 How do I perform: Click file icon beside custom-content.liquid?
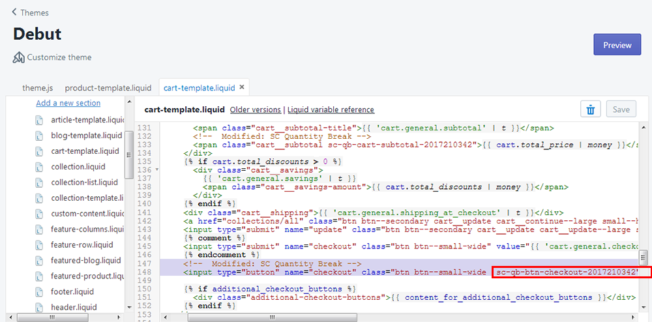tap(39, 214)
